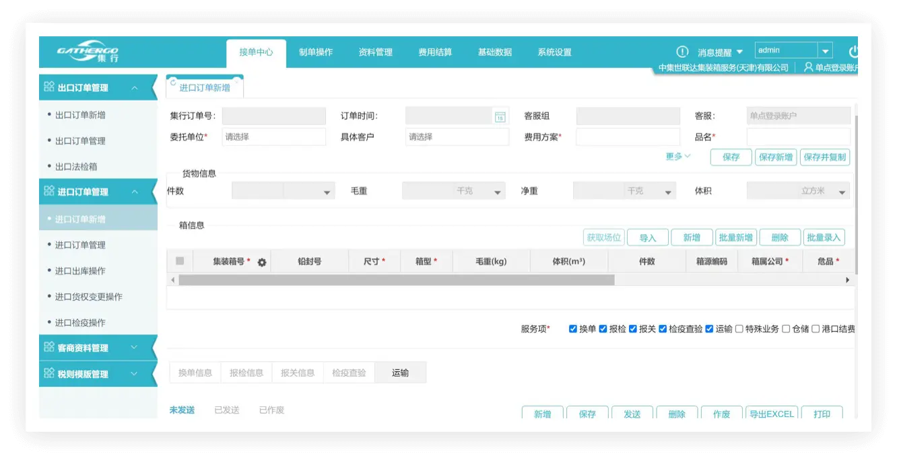Click the 保存新增 button
The height and width of the screenshot is (456, 897).
776,157
